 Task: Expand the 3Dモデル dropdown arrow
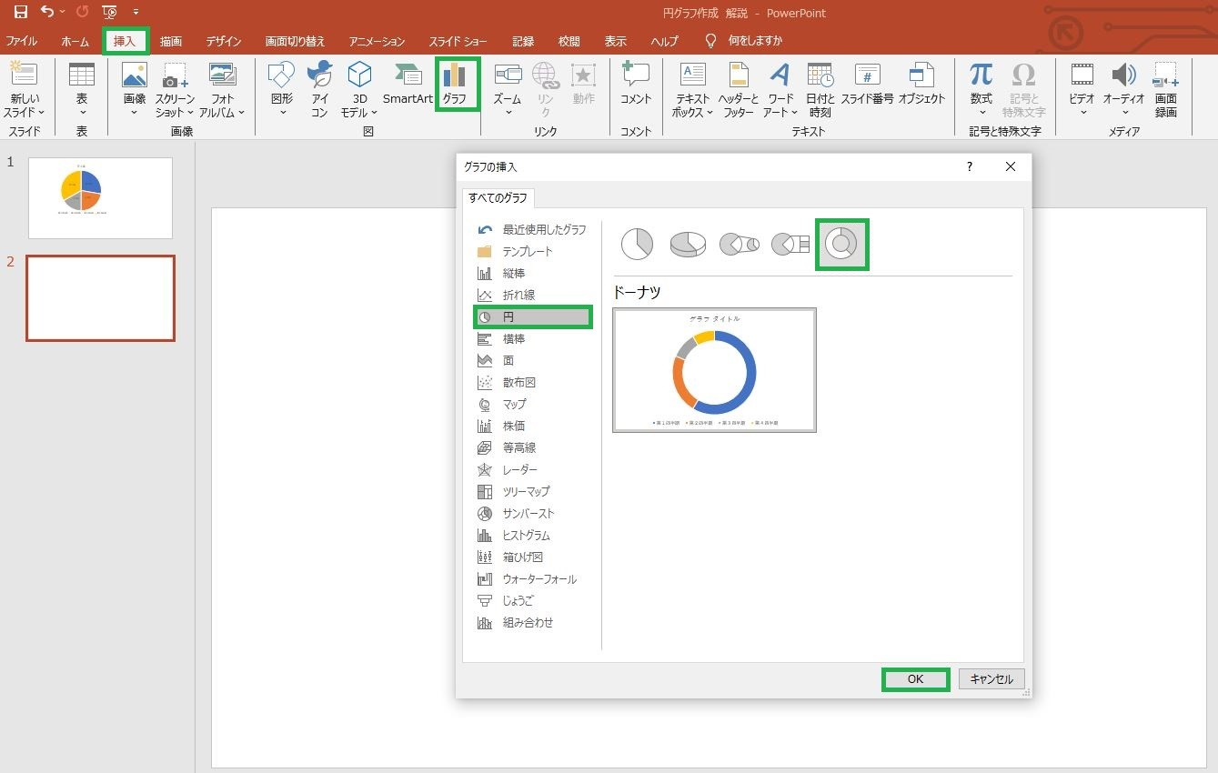click(374, 113)
